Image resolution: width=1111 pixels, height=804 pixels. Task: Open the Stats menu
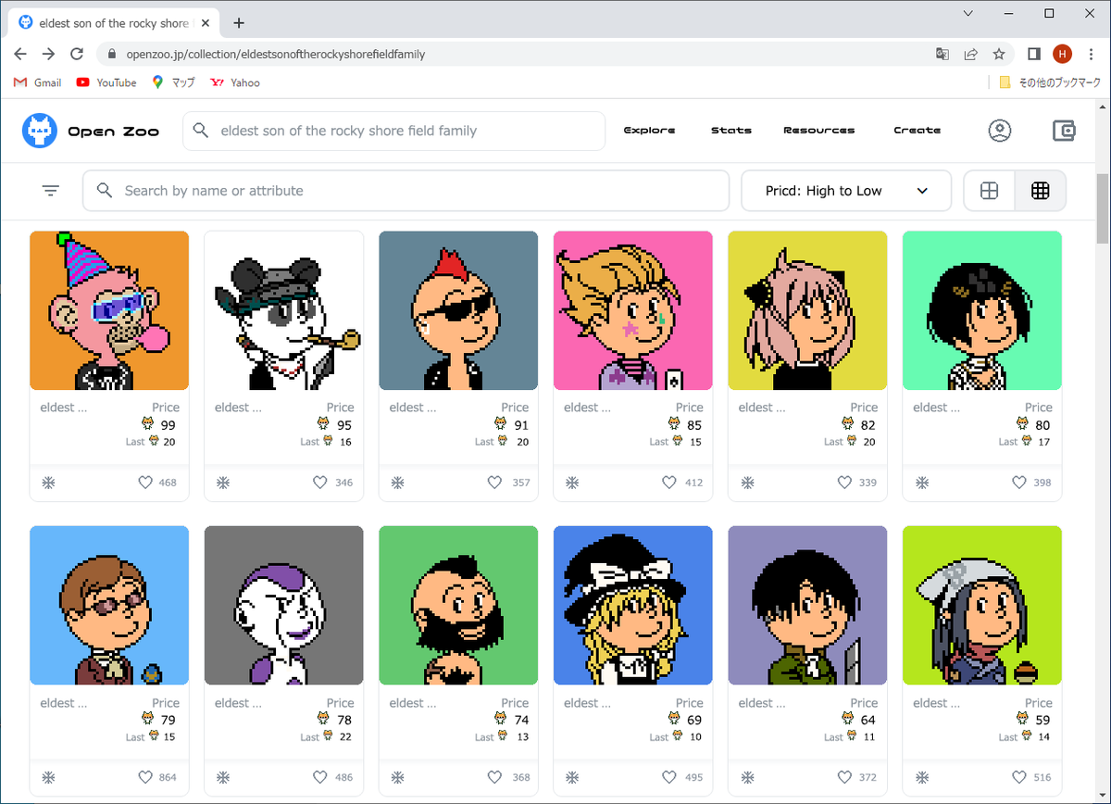tap(731, 131)
